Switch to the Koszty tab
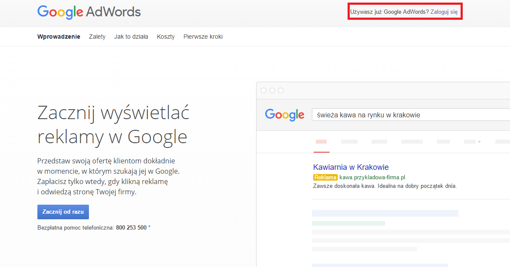This screenshot has height=267, width=510. click(x=166, y=37)
